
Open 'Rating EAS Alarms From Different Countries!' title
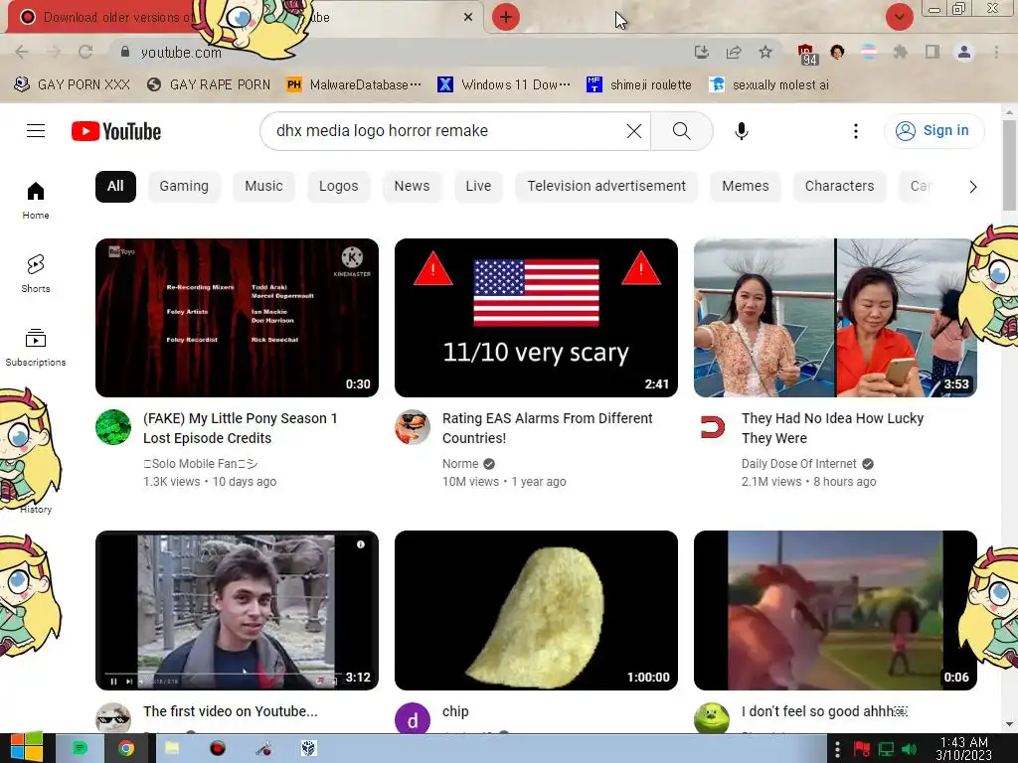[548, 428]
